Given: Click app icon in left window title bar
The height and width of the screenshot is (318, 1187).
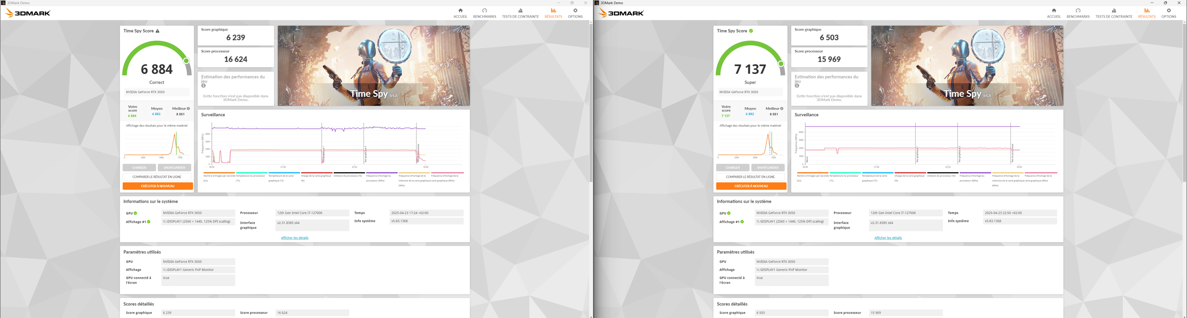Looking at the screenshot, I should pos(3,3).
